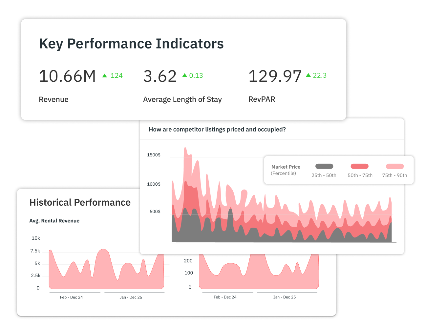425x328 pixels.
Task: Click the green up-arrow next to 0.13
Action: 185,75
